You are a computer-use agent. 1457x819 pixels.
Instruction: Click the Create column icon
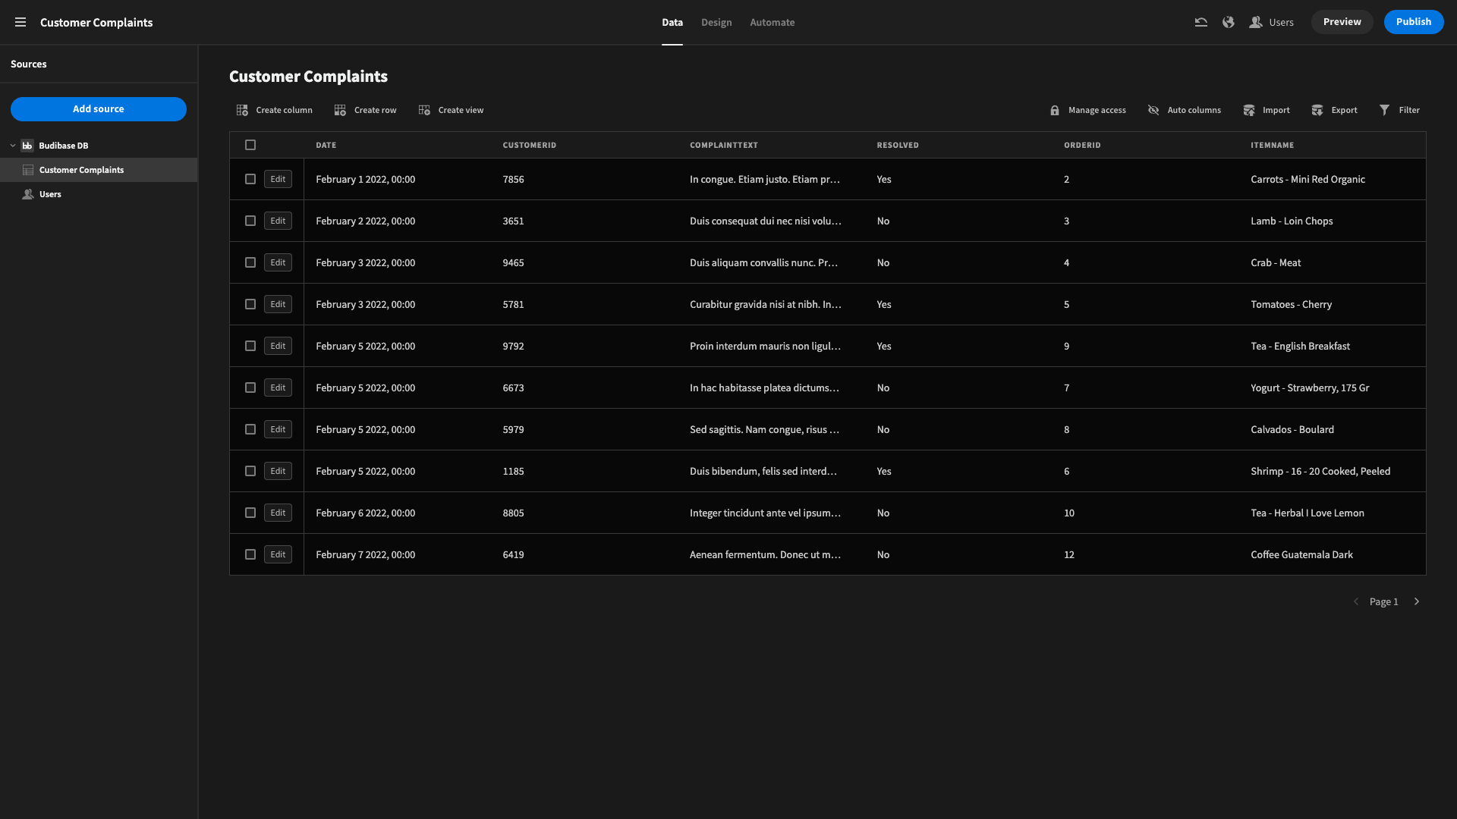[242, 110]
